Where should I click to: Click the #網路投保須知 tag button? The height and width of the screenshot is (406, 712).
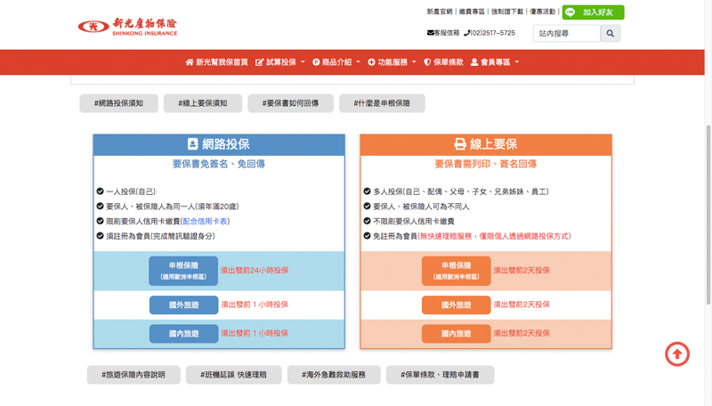[118, 103]
